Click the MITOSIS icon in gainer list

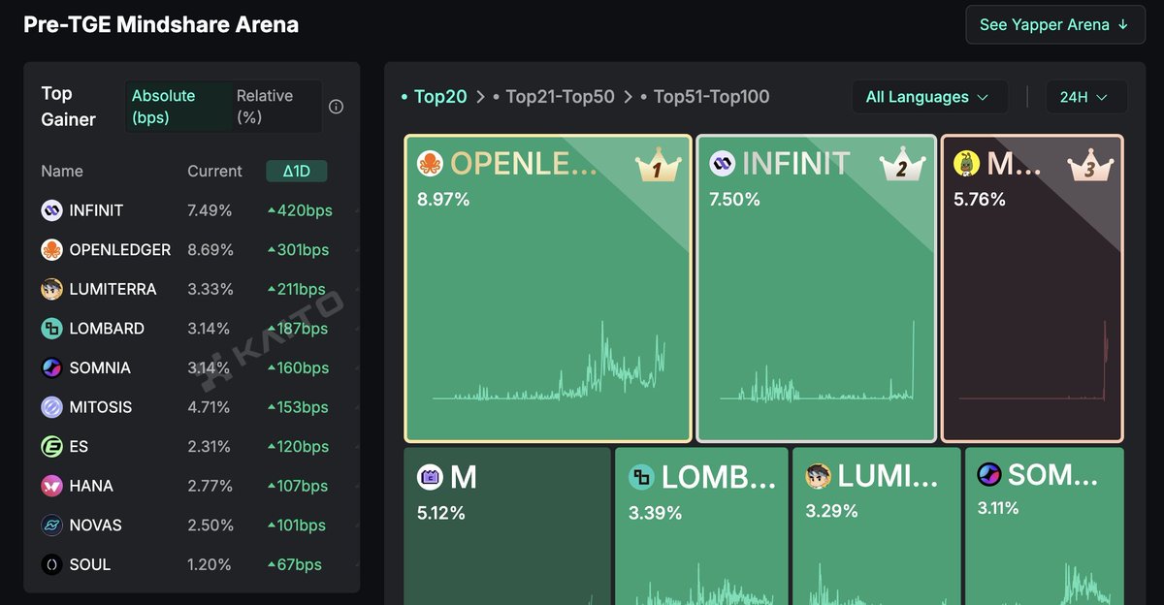tap(51, 407)
